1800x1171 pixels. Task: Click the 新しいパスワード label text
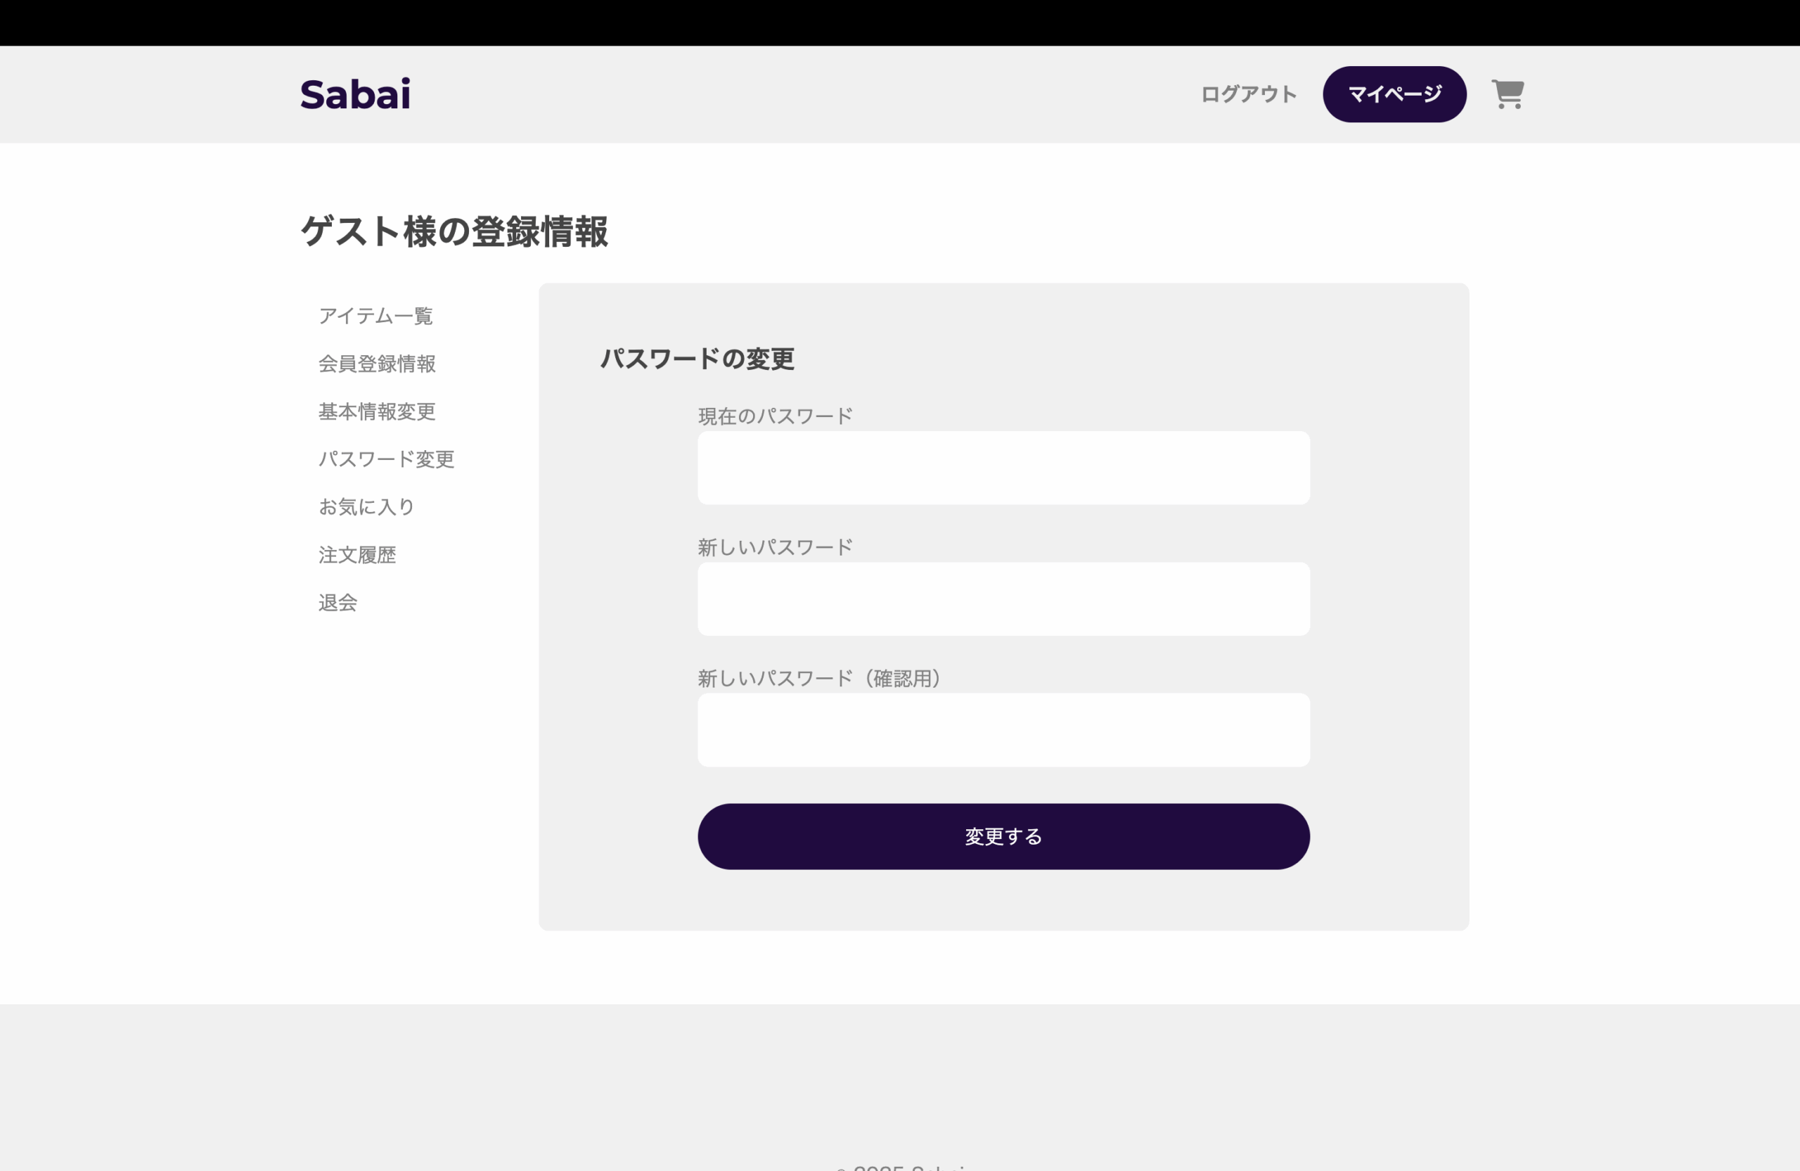point(774,547)
